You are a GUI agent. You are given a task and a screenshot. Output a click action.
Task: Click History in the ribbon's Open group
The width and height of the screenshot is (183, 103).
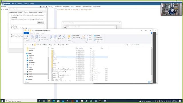point(89,40)
